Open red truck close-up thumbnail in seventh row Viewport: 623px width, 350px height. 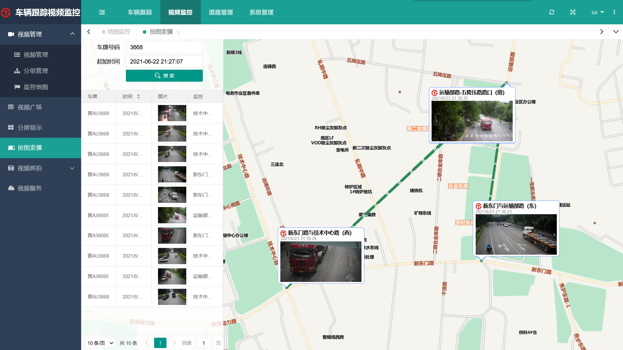point(172,236)
